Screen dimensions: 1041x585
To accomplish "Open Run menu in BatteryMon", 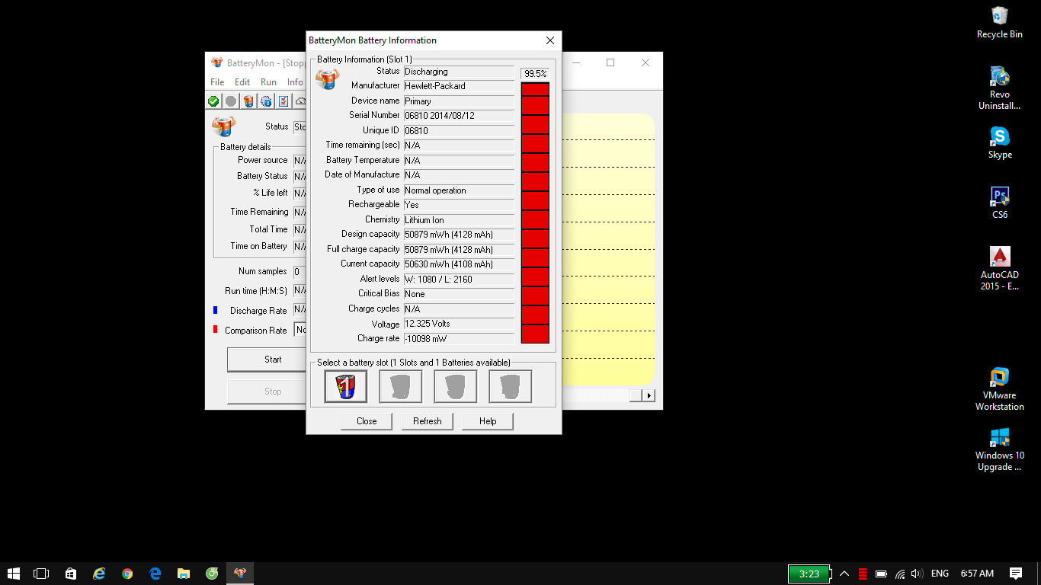I will 268,82.
